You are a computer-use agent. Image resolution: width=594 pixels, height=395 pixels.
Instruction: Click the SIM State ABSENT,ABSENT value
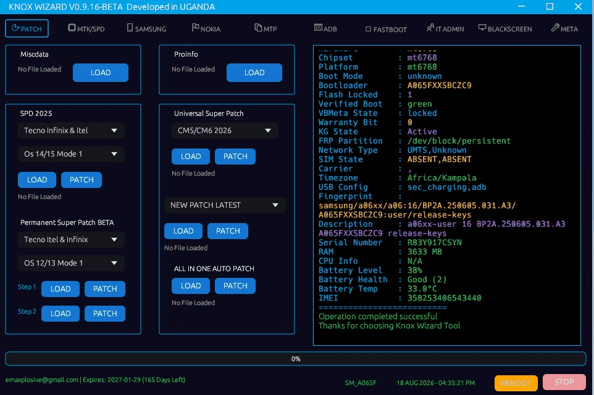439,160
